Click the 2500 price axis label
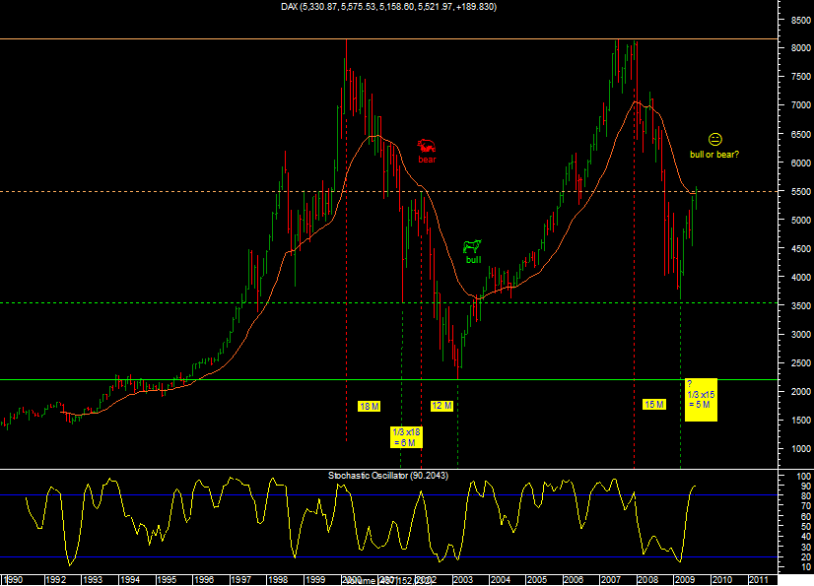814x586 pixels. pyautogui.click(x=801, y=363)
